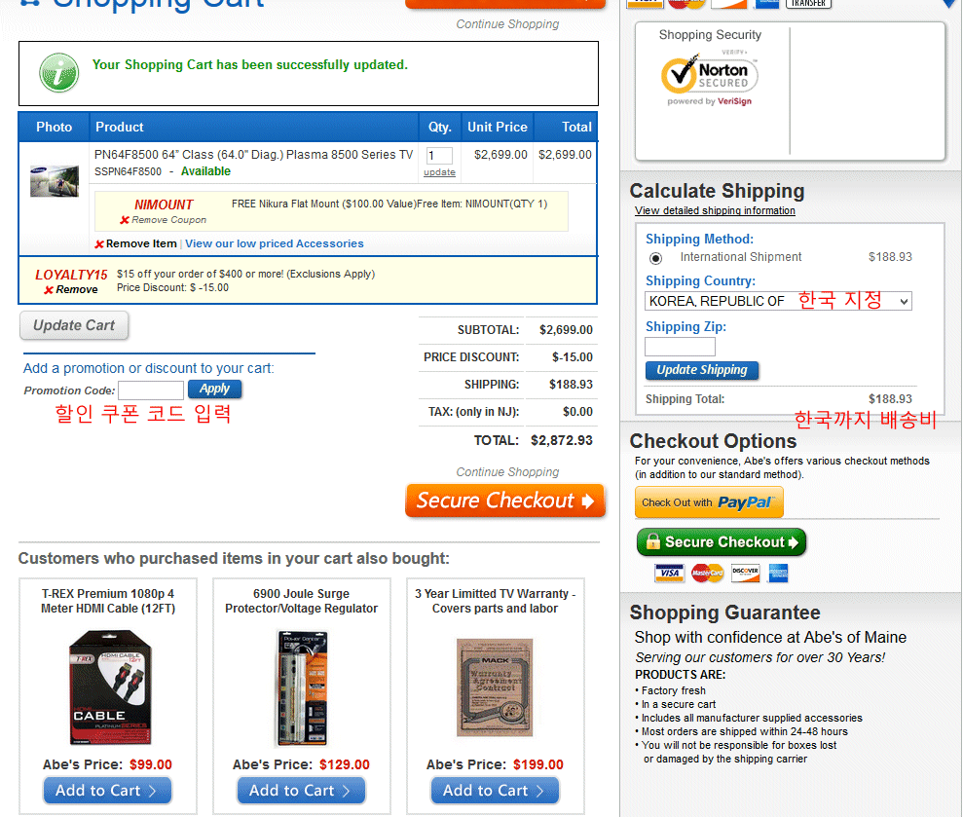Click the Norton Secured seal icon

[x=710, y=77]
